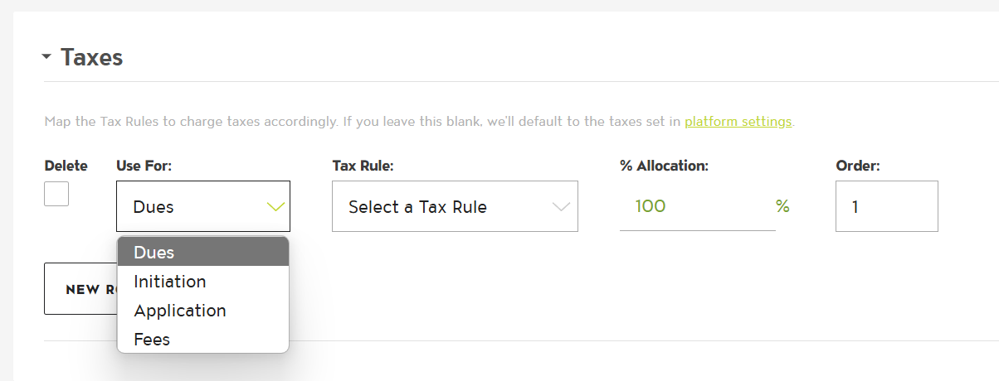Collapse the Taxes section triangle
The height and width of the screenshot is (381, 999).
[x=46, y=57]
